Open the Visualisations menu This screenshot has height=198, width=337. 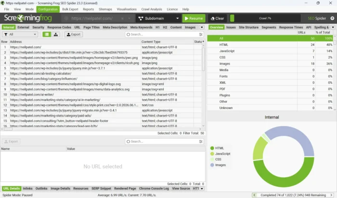pos(127,9)
